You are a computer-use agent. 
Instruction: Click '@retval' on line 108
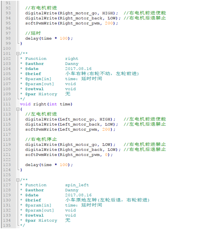tap(34, 89)
